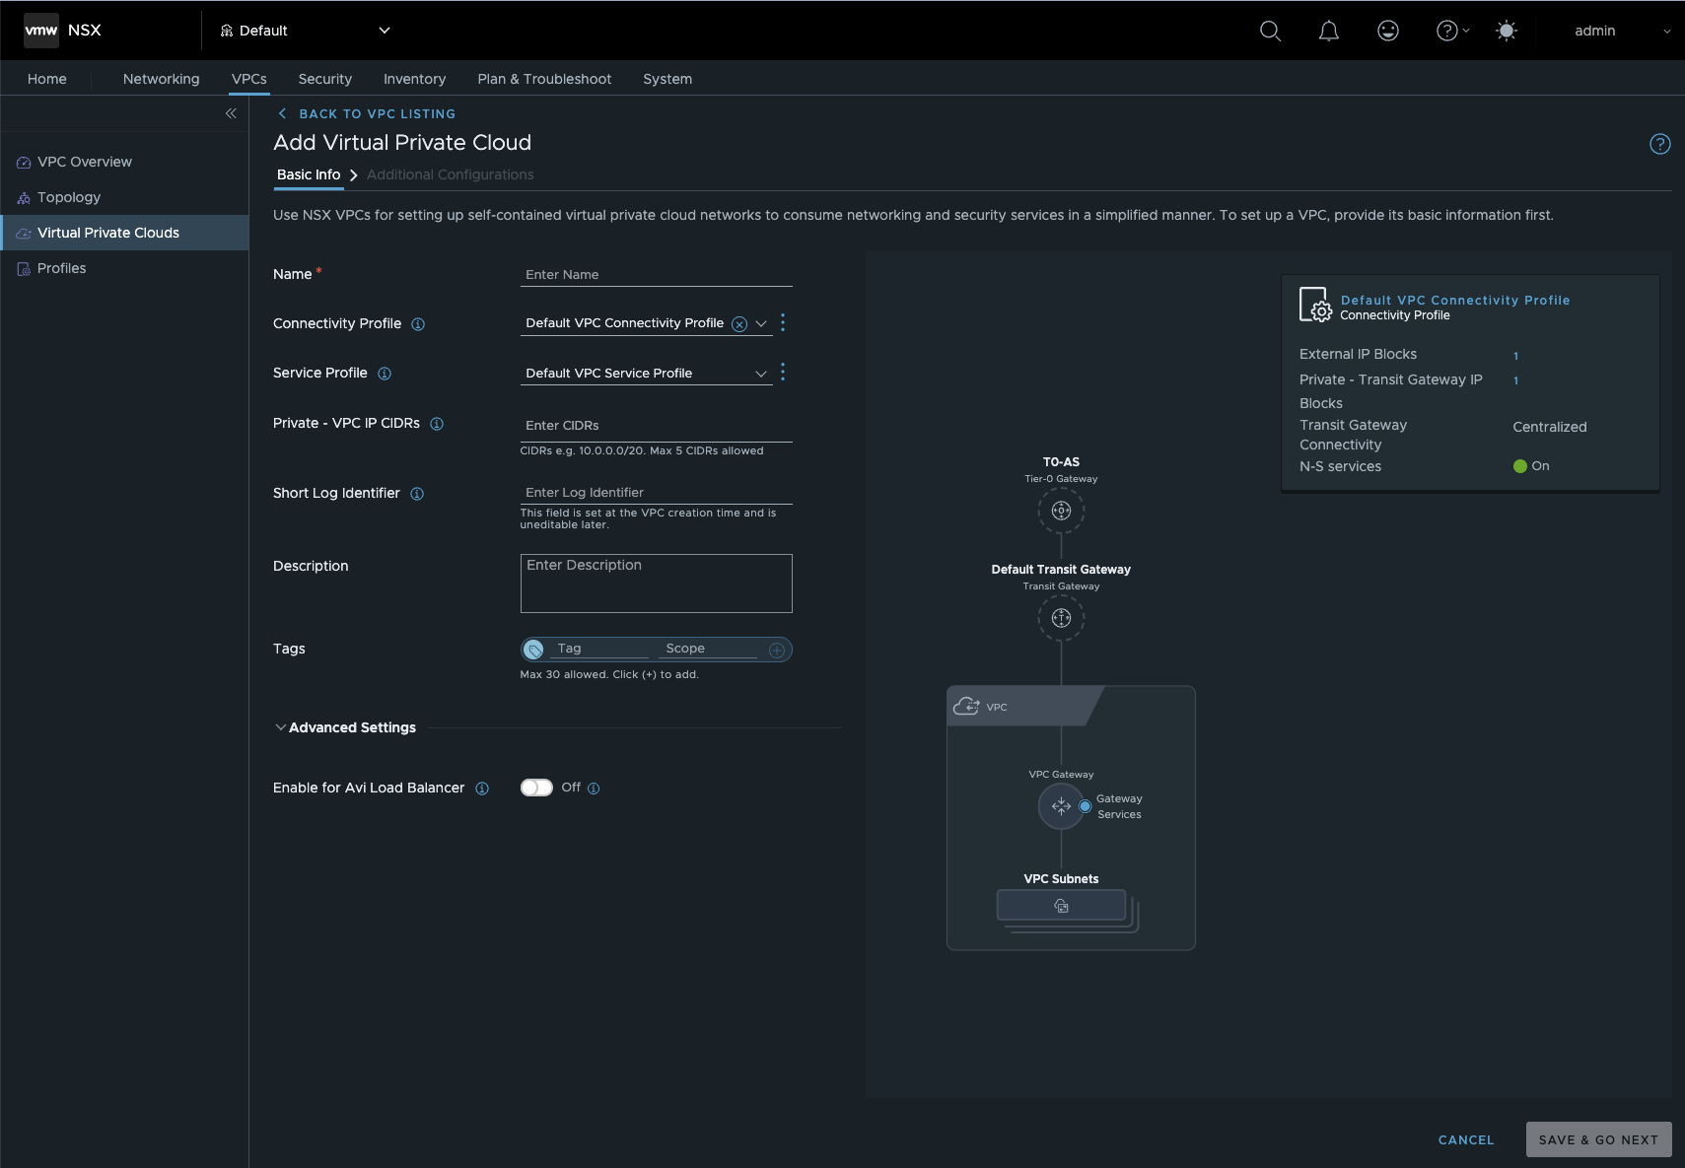Enable Avi Load Balancer toggle

tap(536, 788)
